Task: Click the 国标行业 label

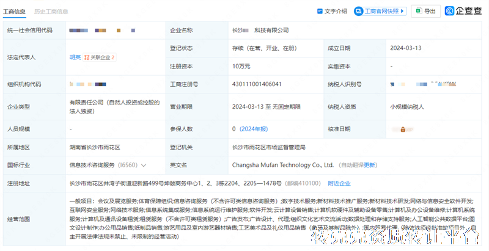Action: click(x=18, y=165)
